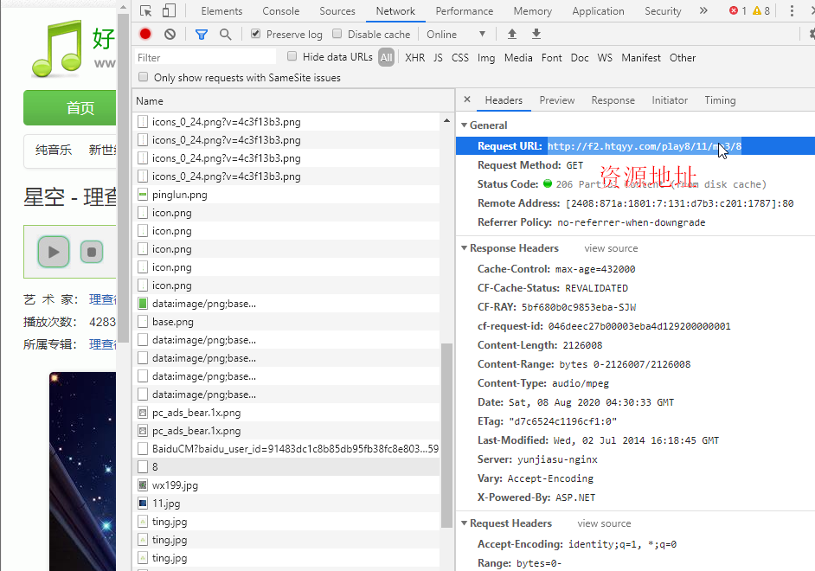Viewport: 815px width, 571px height.
Task: Open the Online throttling dropdown
Action: 456,35
